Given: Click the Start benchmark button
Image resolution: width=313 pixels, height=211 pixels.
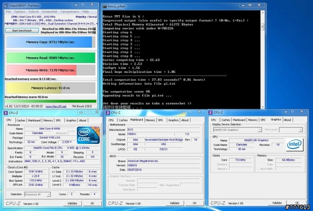Looking at the screenshot, I should point(22,30).
